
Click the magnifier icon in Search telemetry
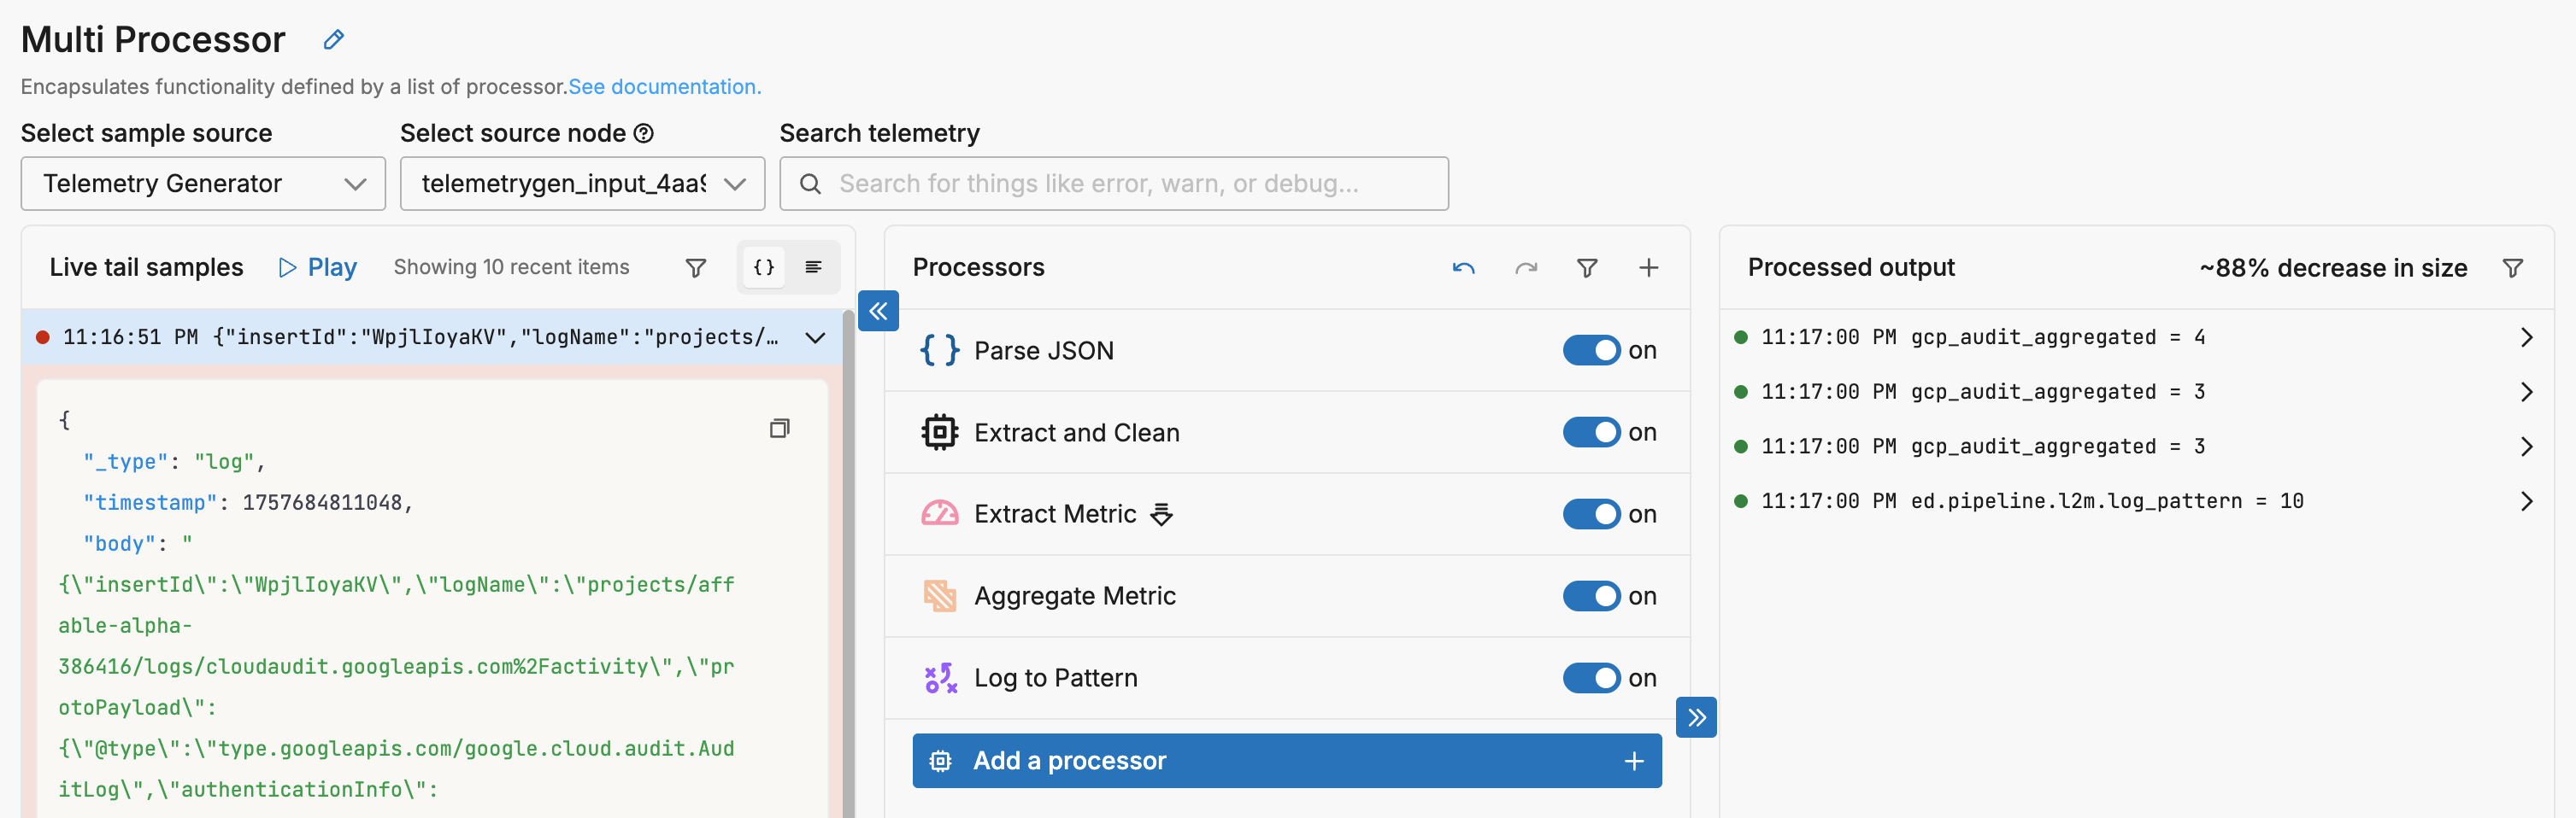pyautogui.click(x=811, y=184)
